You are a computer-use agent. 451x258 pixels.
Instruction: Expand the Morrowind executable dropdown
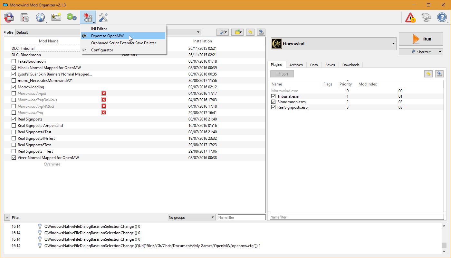pyautogui.click(x=333, y=44)
